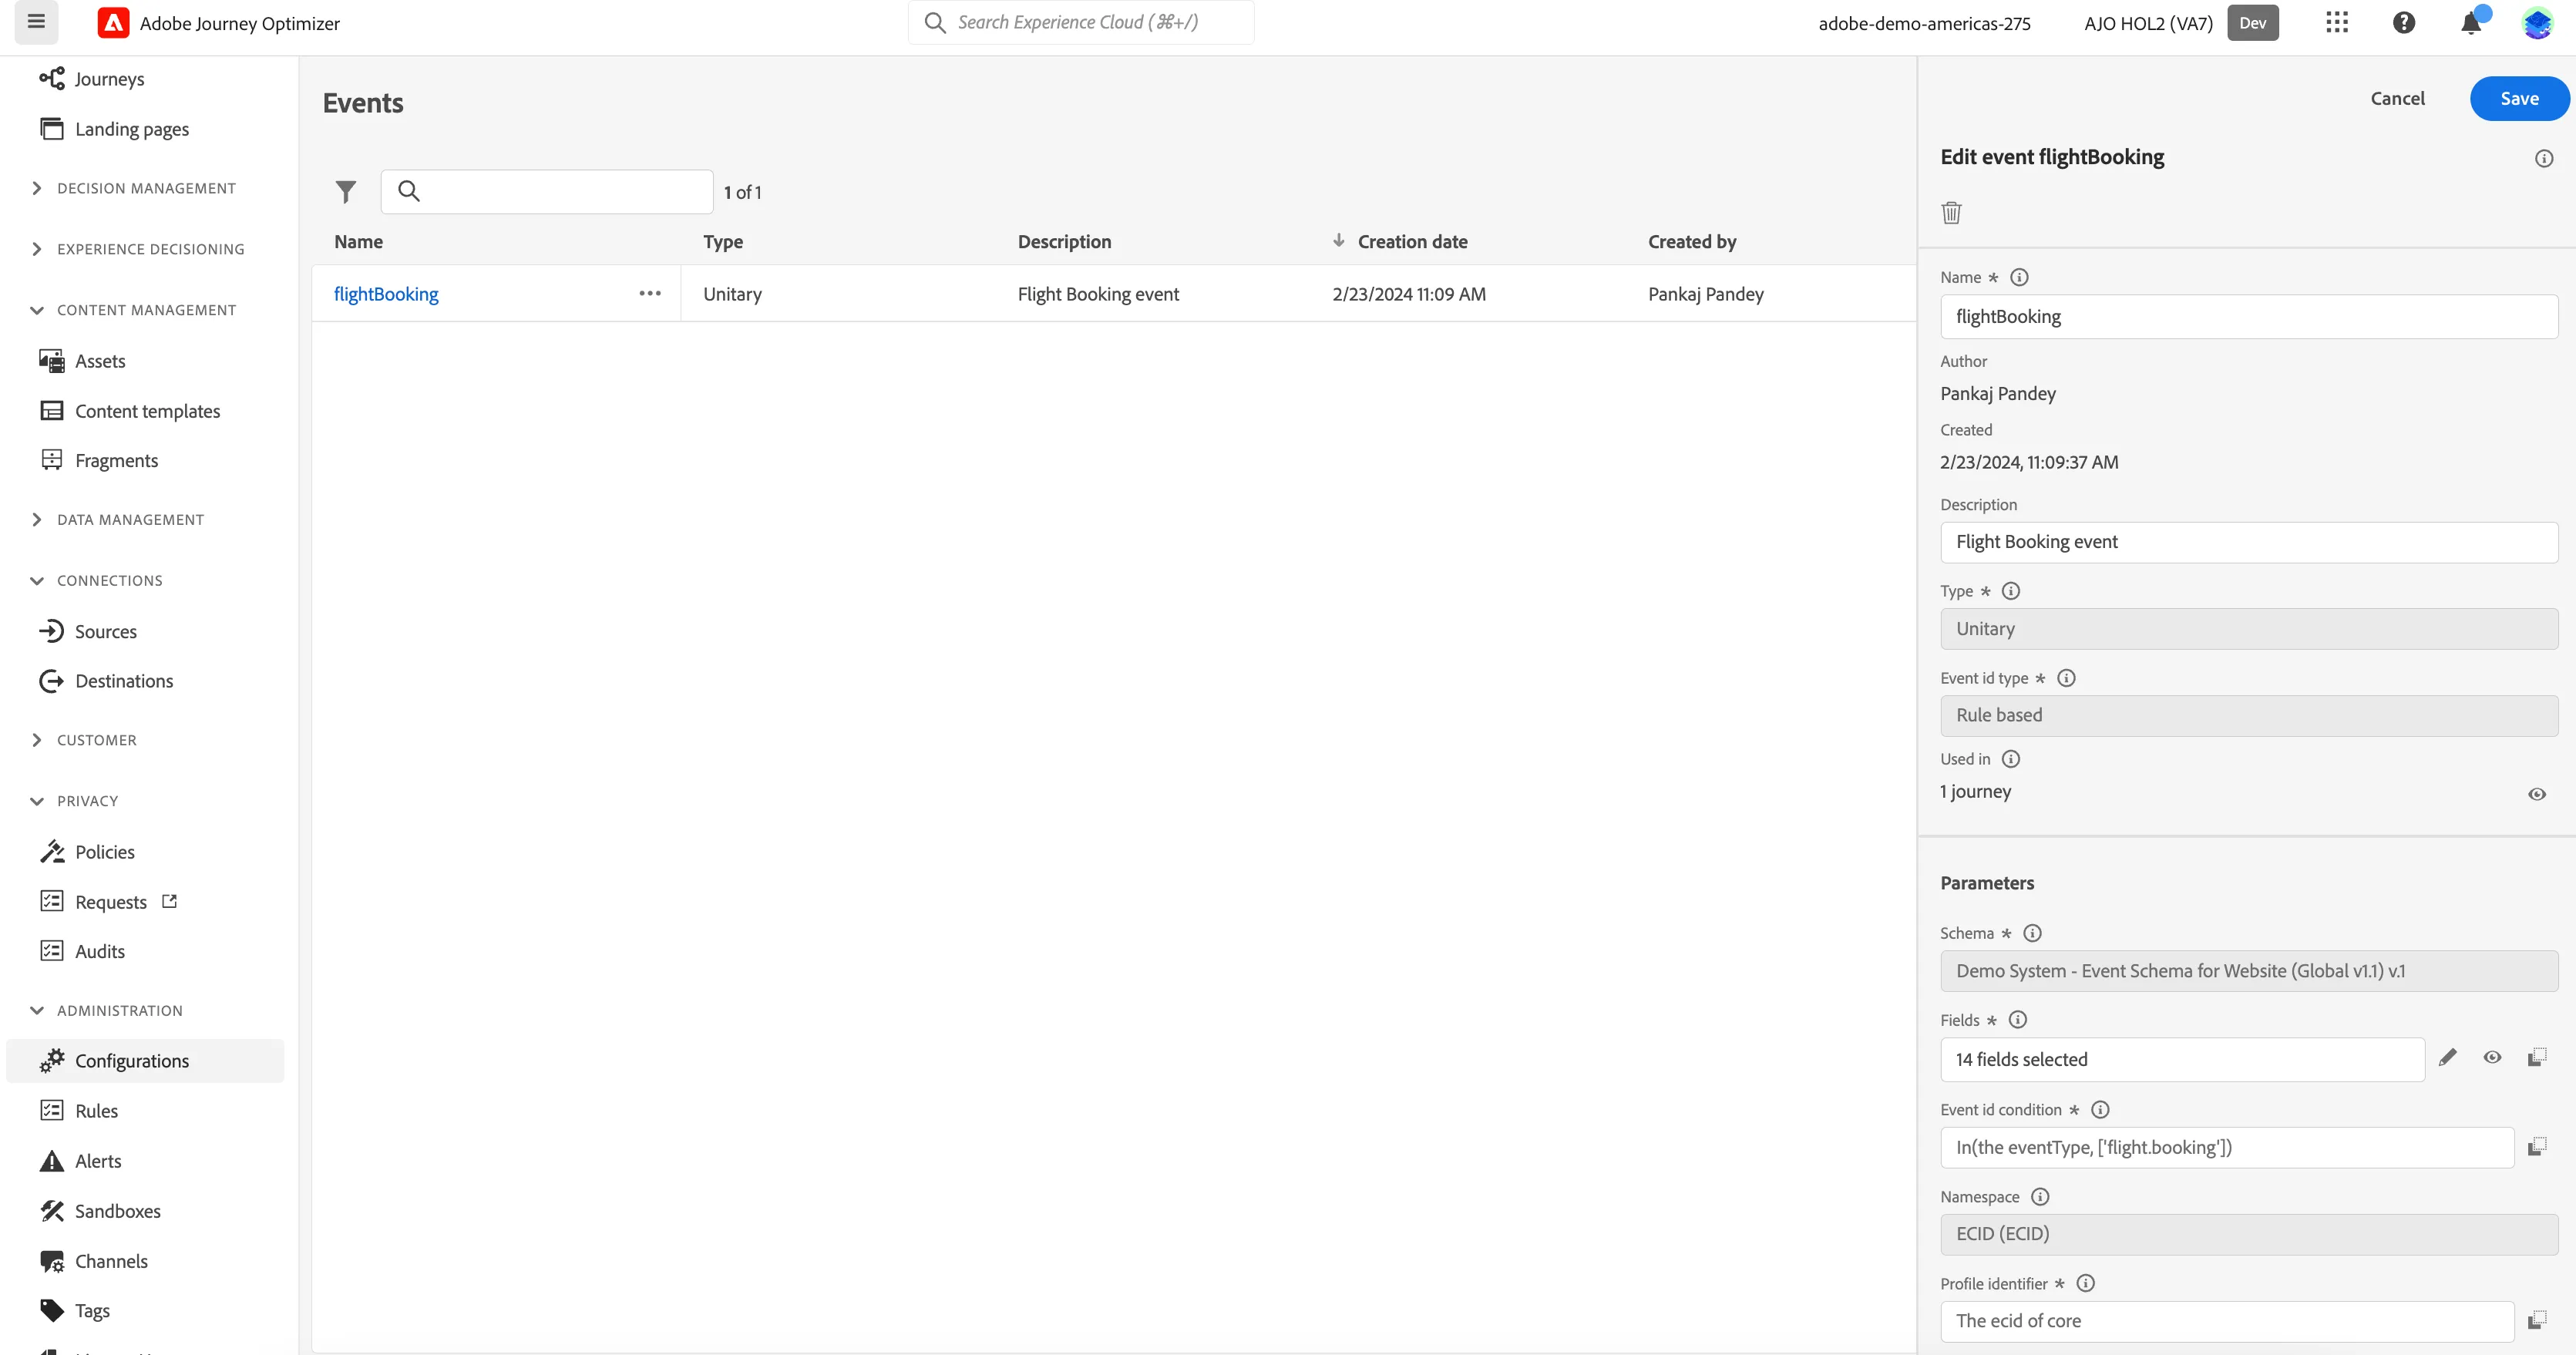
Task: Toggle the hamburger navigation menu
Action: [36, 22]
